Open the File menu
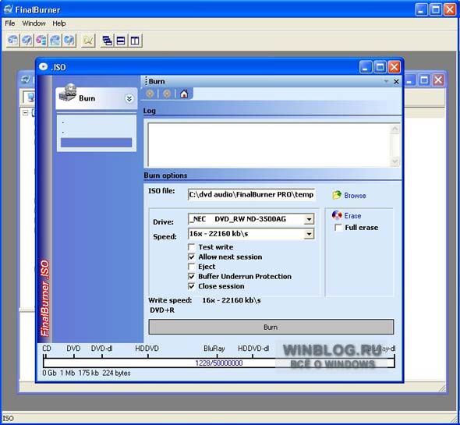The image size is (460, 425). pyautogui.click(x=10, y=23)
